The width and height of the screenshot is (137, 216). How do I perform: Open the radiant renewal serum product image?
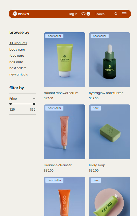(64, 60)
